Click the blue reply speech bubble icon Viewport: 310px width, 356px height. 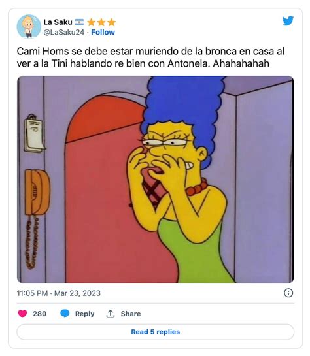coord(65,314)
